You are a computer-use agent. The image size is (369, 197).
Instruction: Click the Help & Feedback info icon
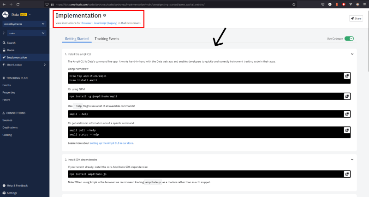4,186
